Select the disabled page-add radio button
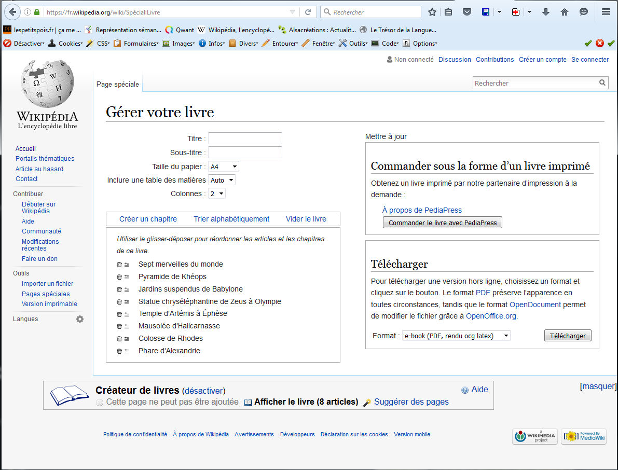This screenshot has height=470, width=618. pos(100,402)
